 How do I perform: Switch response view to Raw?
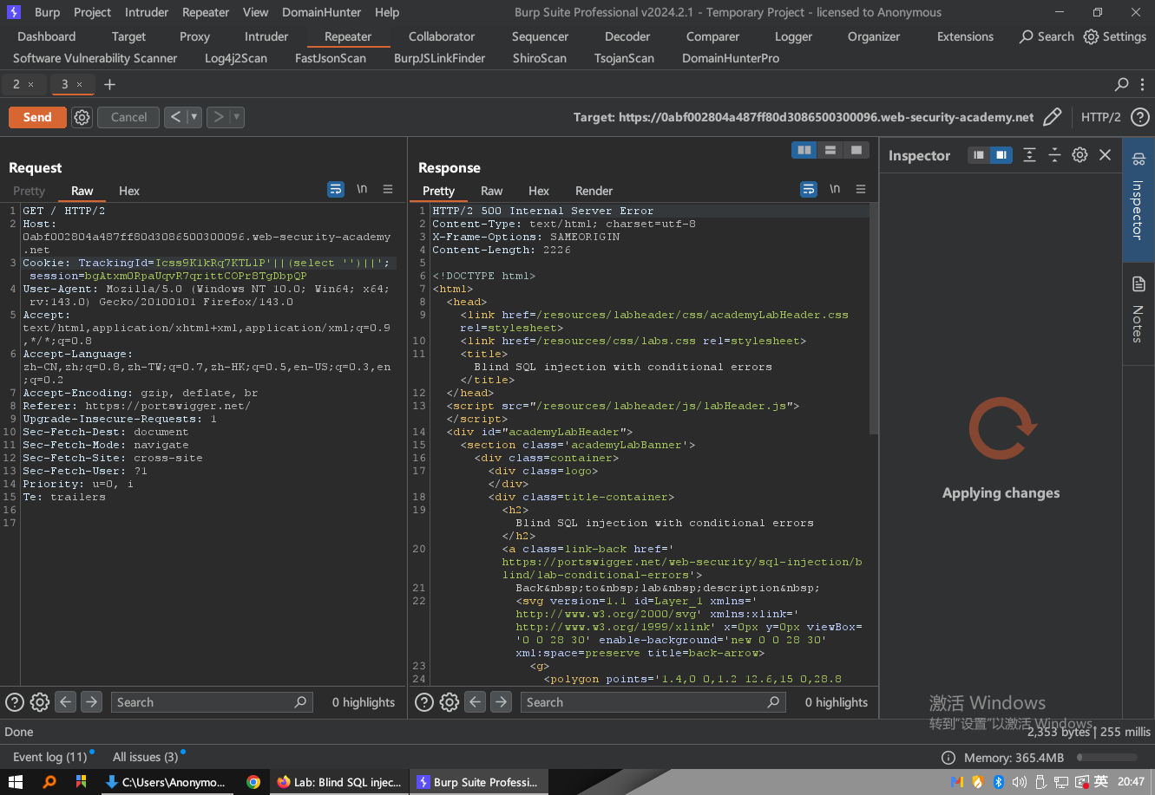point(492,191)
